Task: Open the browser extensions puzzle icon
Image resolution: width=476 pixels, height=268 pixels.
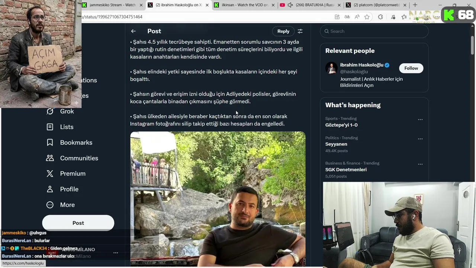Action: coord(380,17)
